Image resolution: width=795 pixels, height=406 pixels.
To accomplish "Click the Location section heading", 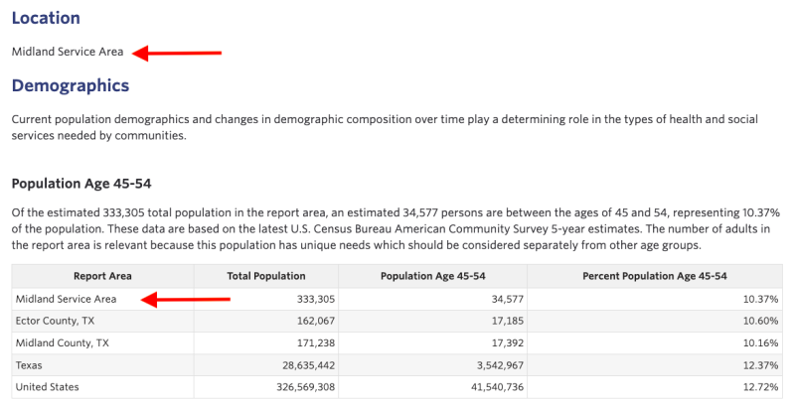I will pos(46,18).
